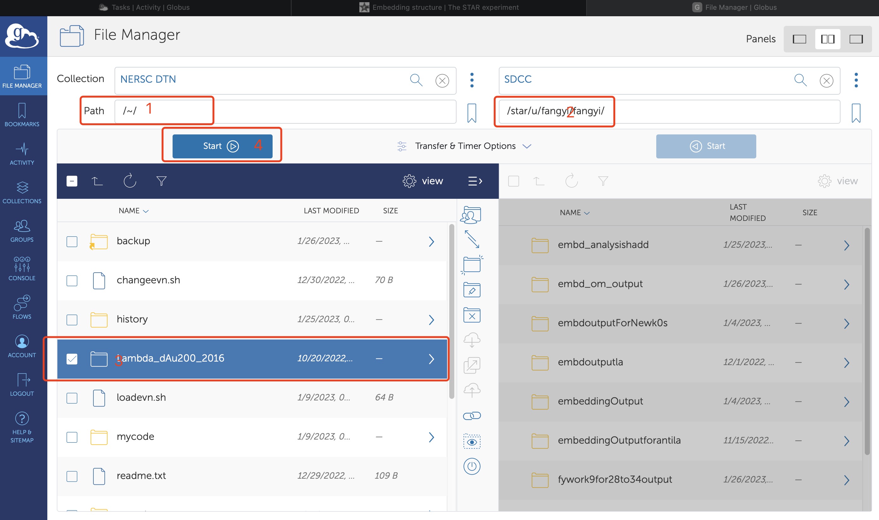Click the SDCC path input field
This screenshot has width=879, height=520.
click(669, 111)
